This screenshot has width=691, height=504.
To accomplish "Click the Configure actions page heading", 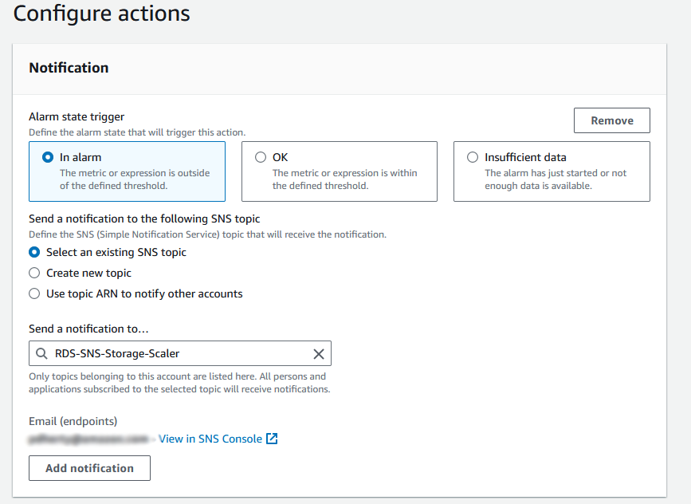I will point(101,14).
